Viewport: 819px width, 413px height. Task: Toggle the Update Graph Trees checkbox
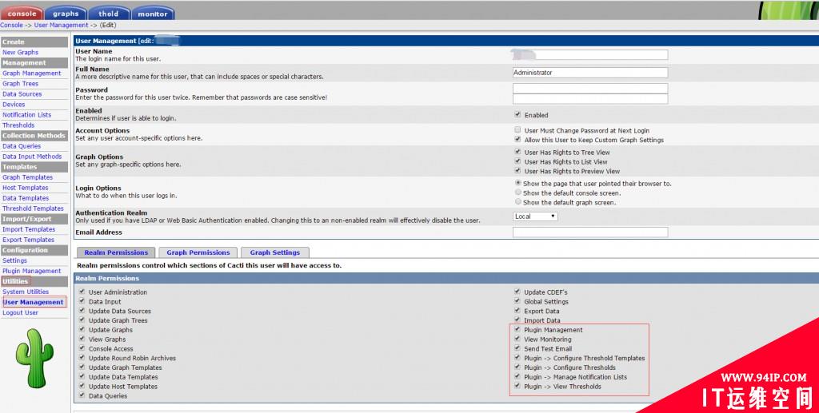(82, 320)
